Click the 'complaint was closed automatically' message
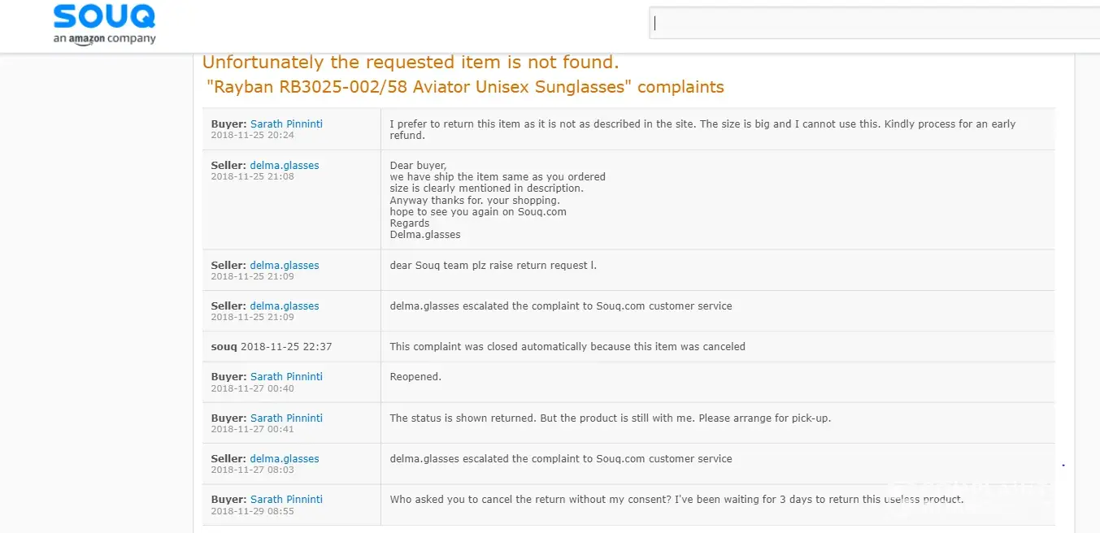 567,347
